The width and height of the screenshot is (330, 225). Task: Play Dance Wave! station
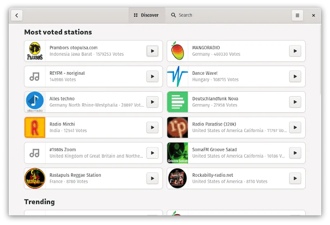pyautogui.click(x=295, y=76)
